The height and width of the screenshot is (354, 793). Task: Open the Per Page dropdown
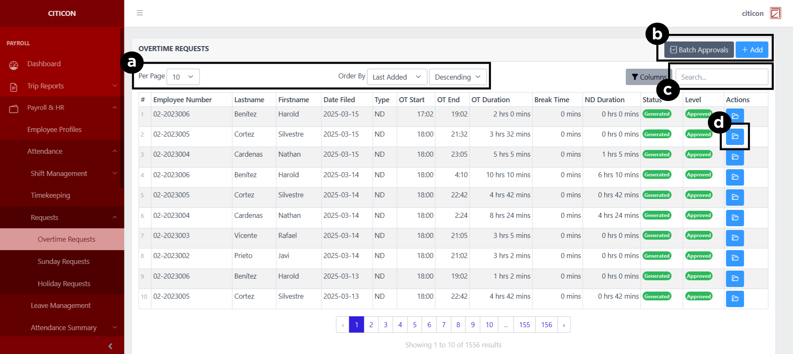[183, 77]
